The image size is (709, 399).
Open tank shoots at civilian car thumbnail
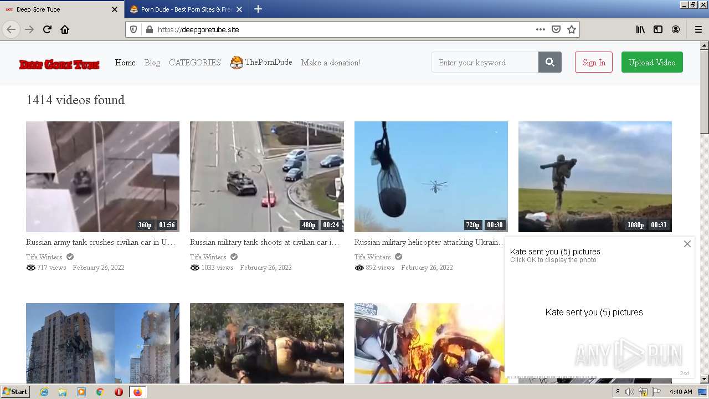point(266,177)
